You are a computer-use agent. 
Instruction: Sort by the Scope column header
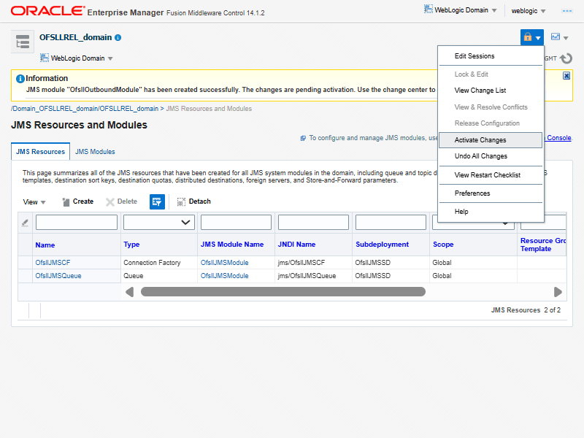[443, 245]
